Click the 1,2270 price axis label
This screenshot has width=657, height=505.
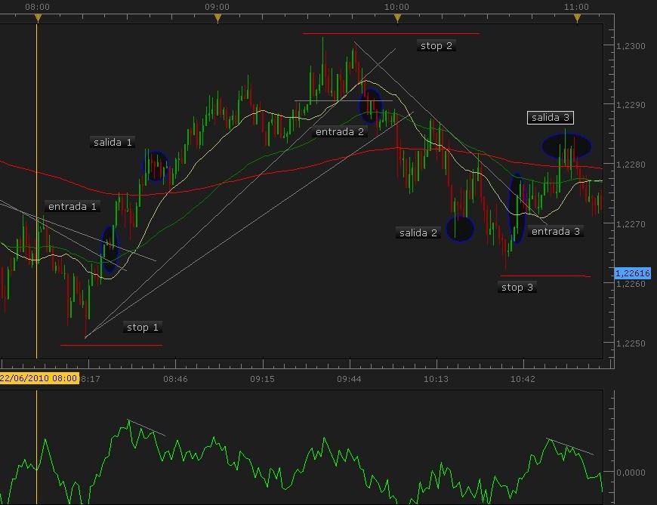(631, 224)
